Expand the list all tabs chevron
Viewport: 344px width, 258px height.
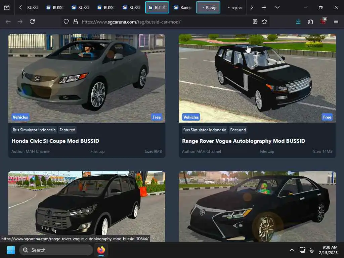277,7
